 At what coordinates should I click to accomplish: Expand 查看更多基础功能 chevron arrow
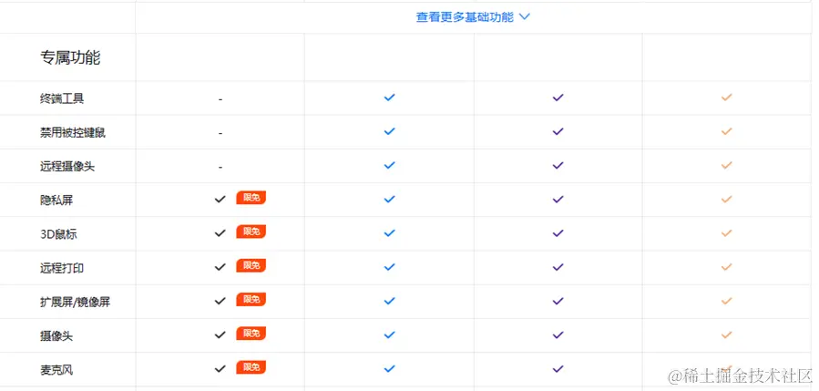point(525,17)
